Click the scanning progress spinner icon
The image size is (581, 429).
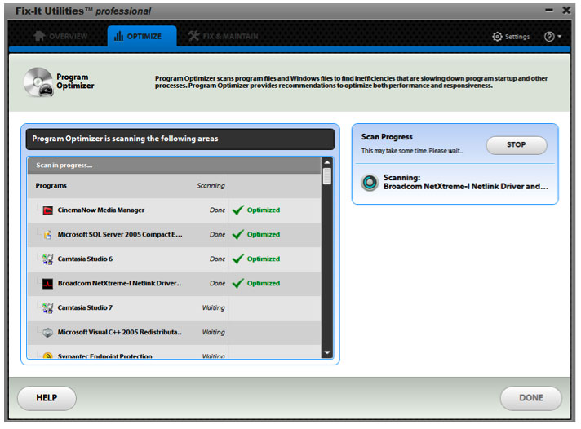coord(370,182)
